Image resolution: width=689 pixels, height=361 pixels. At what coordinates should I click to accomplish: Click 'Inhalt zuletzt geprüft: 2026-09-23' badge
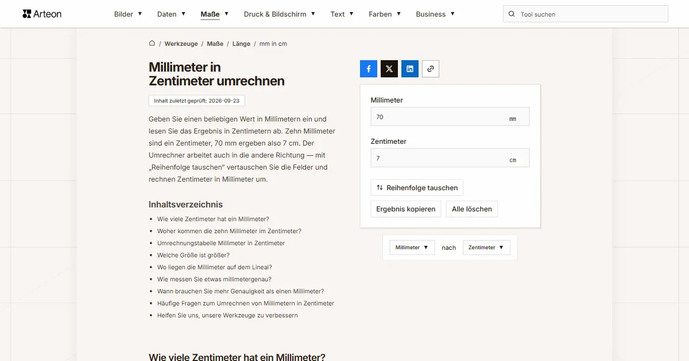click(x=197, y=101)
